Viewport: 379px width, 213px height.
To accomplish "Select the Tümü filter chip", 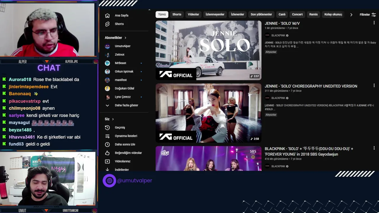I will click(x=162, y=14).
